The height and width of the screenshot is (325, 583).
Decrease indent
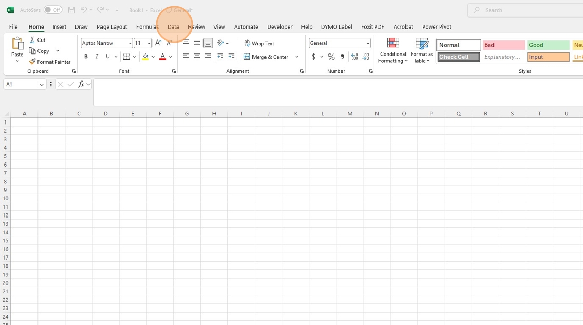point(221,57)
